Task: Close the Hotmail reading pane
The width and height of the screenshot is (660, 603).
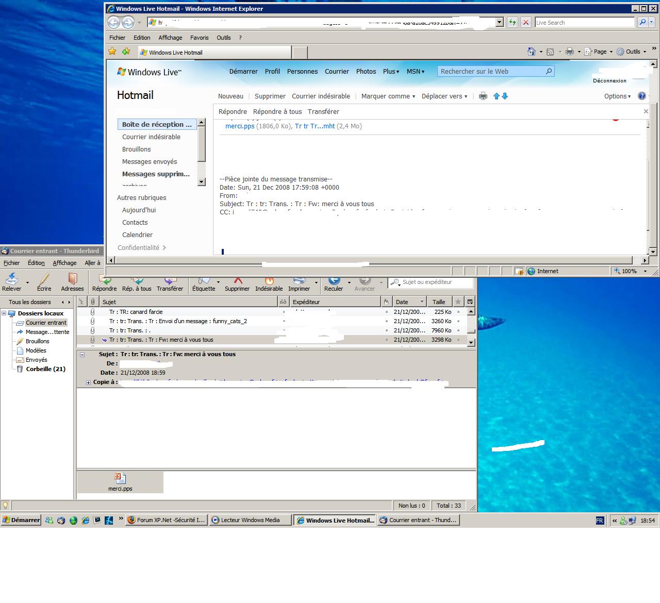Action: point(646,111)
